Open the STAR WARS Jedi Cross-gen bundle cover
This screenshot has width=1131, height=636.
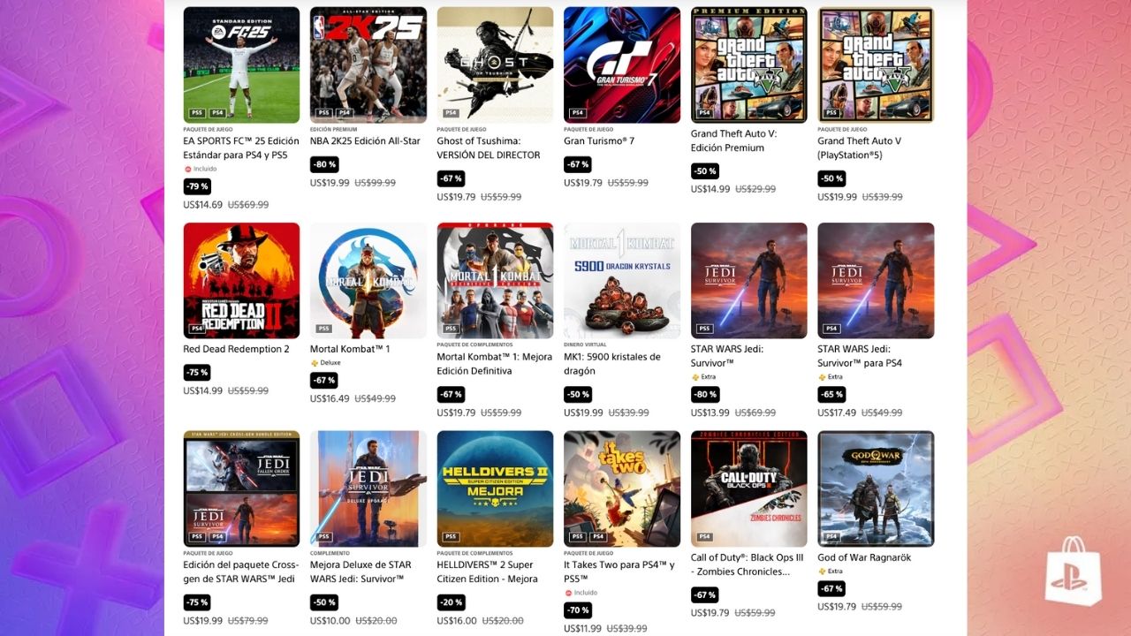point(241,489)
